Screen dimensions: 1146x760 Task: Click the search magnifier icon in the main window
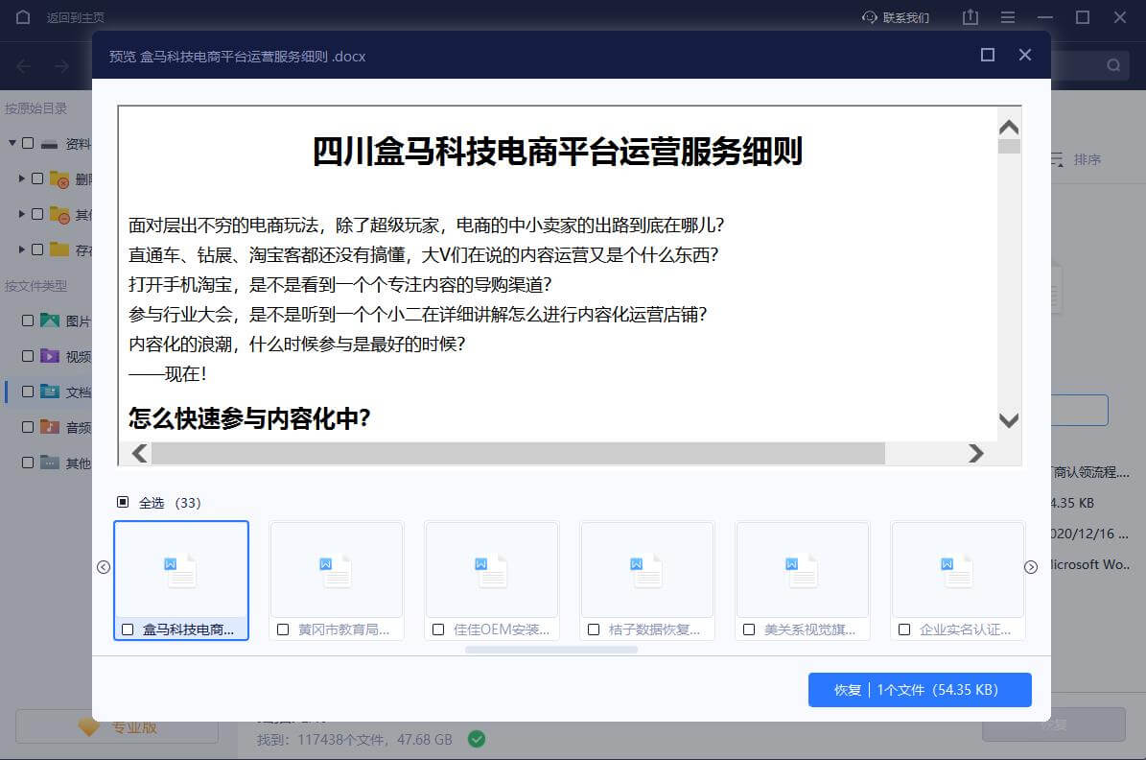point(1113,66)
